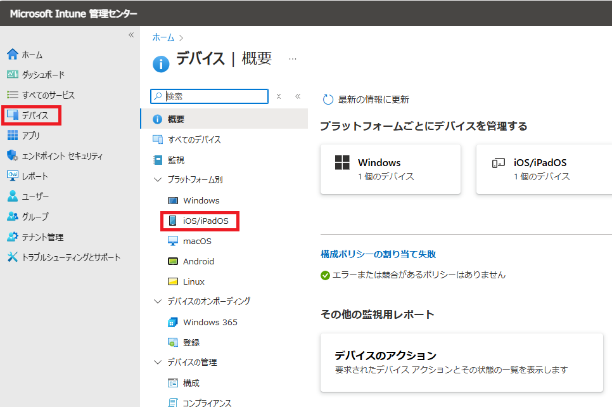Viewport: 612px width, 407px height.
Task: Open Windows 365 label
Action: point(210,322)
